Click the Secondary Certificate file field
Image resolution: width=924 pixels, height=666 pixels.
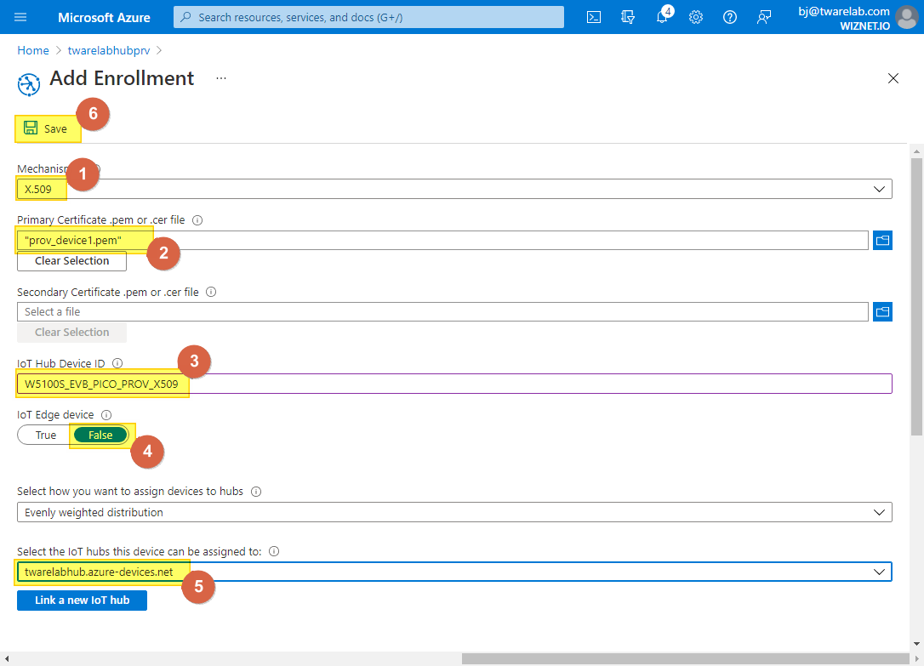click(442, 311)
